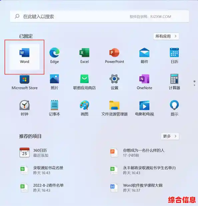This screenshot has height=206, width=198.
Task: Open Microsoft Store
Action: click(x=25, y=82)
